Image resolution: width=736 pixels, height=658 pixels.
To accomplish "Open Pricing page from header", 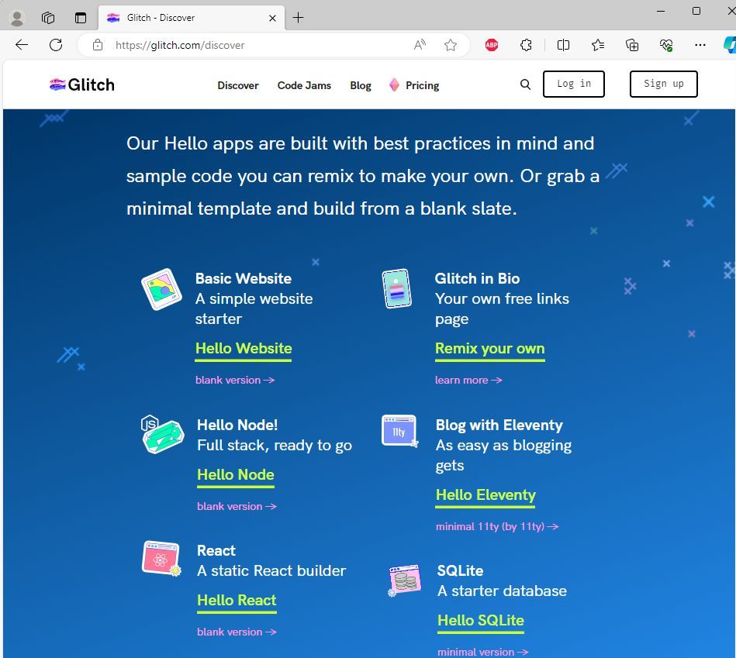I will click(421, 85).
